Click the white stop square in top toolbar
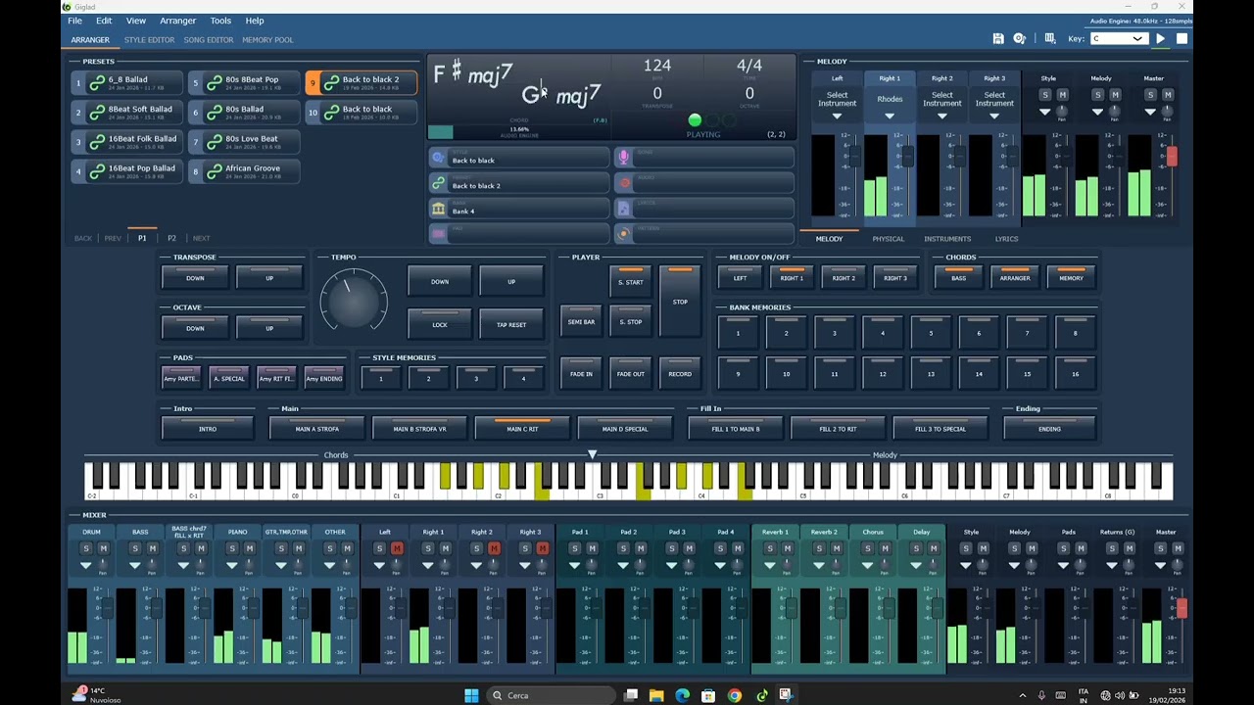The height and width of the screenshot is (705, 1254). [x=1182, y=38]
